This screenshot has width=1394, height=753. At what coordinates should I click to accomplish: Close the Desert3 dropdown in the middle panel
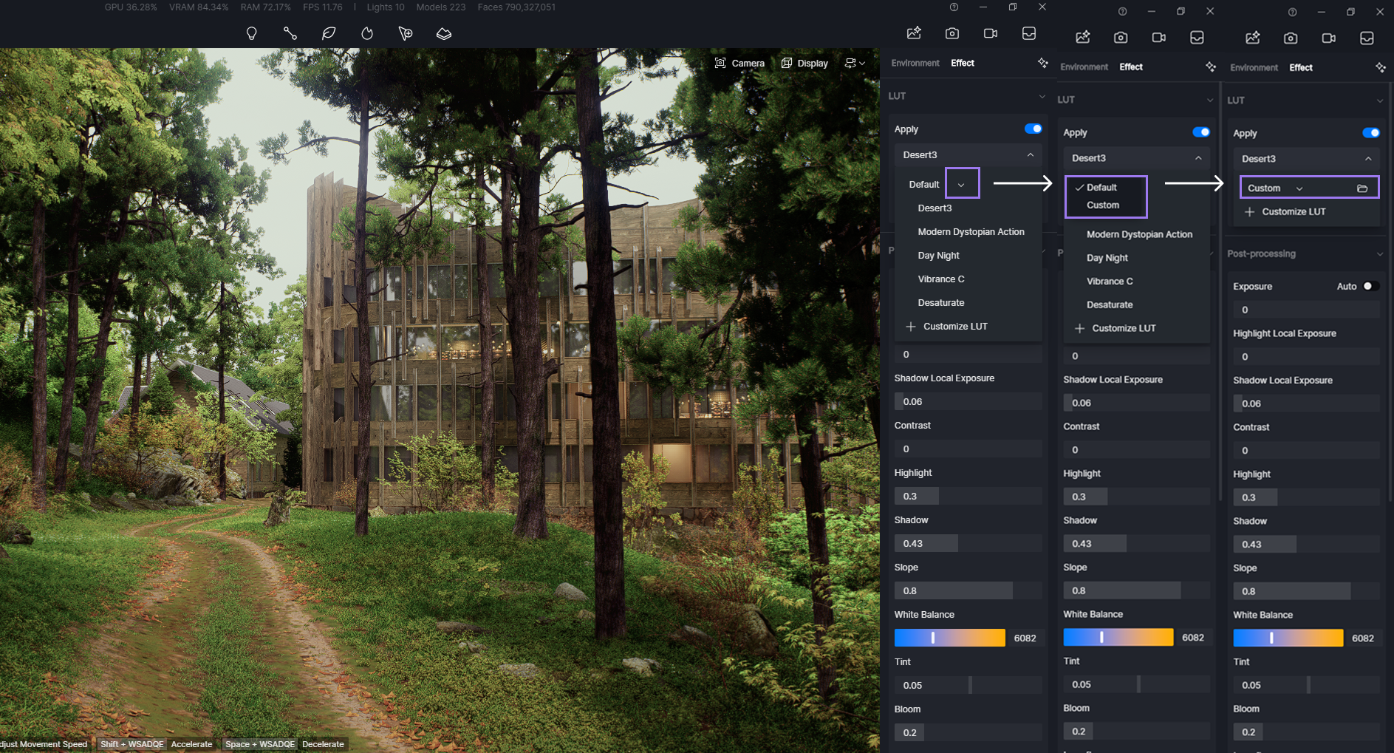point(1198,158)
